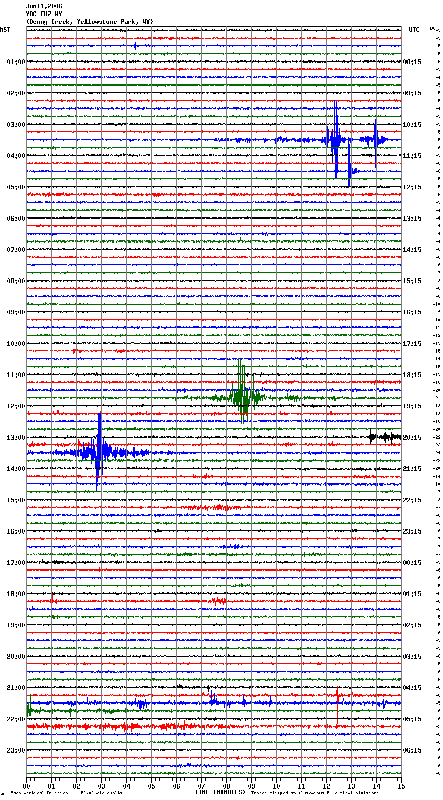Select the 17:00 MST hour label
Image resolution: width=443 pixels, height=800 pixels.
coord(16,563)
